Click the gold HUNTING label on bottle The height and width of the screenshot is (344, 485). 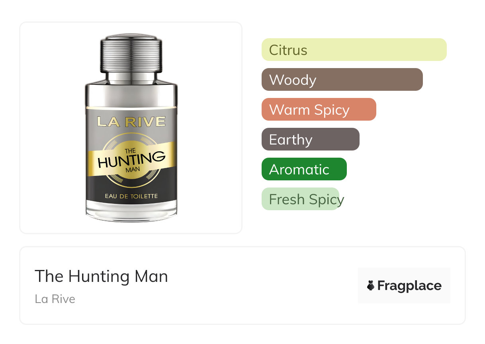point(131,160)
